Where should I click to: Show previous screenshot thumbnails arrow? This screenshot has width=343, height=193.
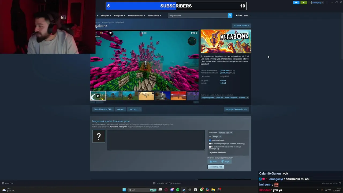93,102
